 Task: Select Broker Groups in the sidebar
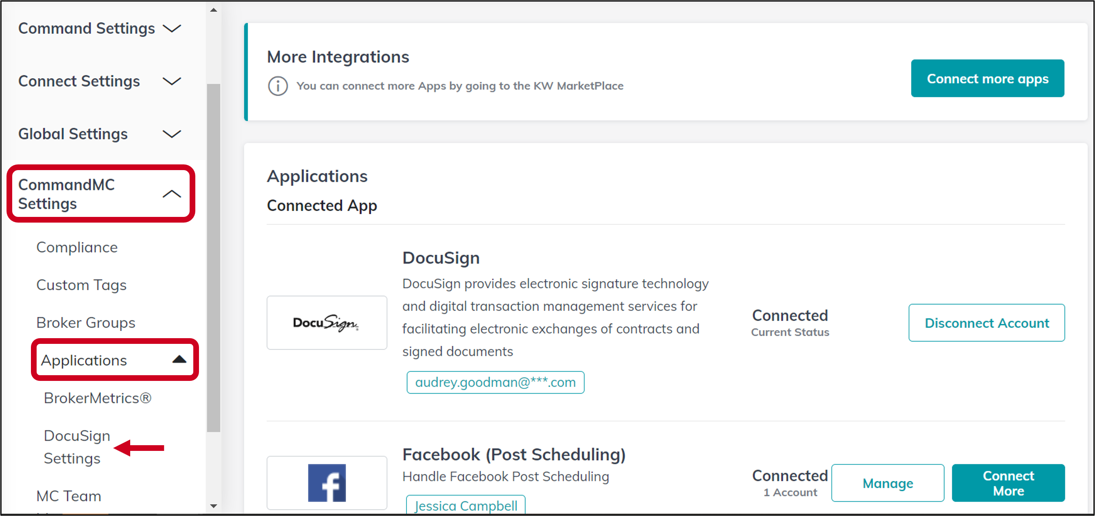coord(85,322)
